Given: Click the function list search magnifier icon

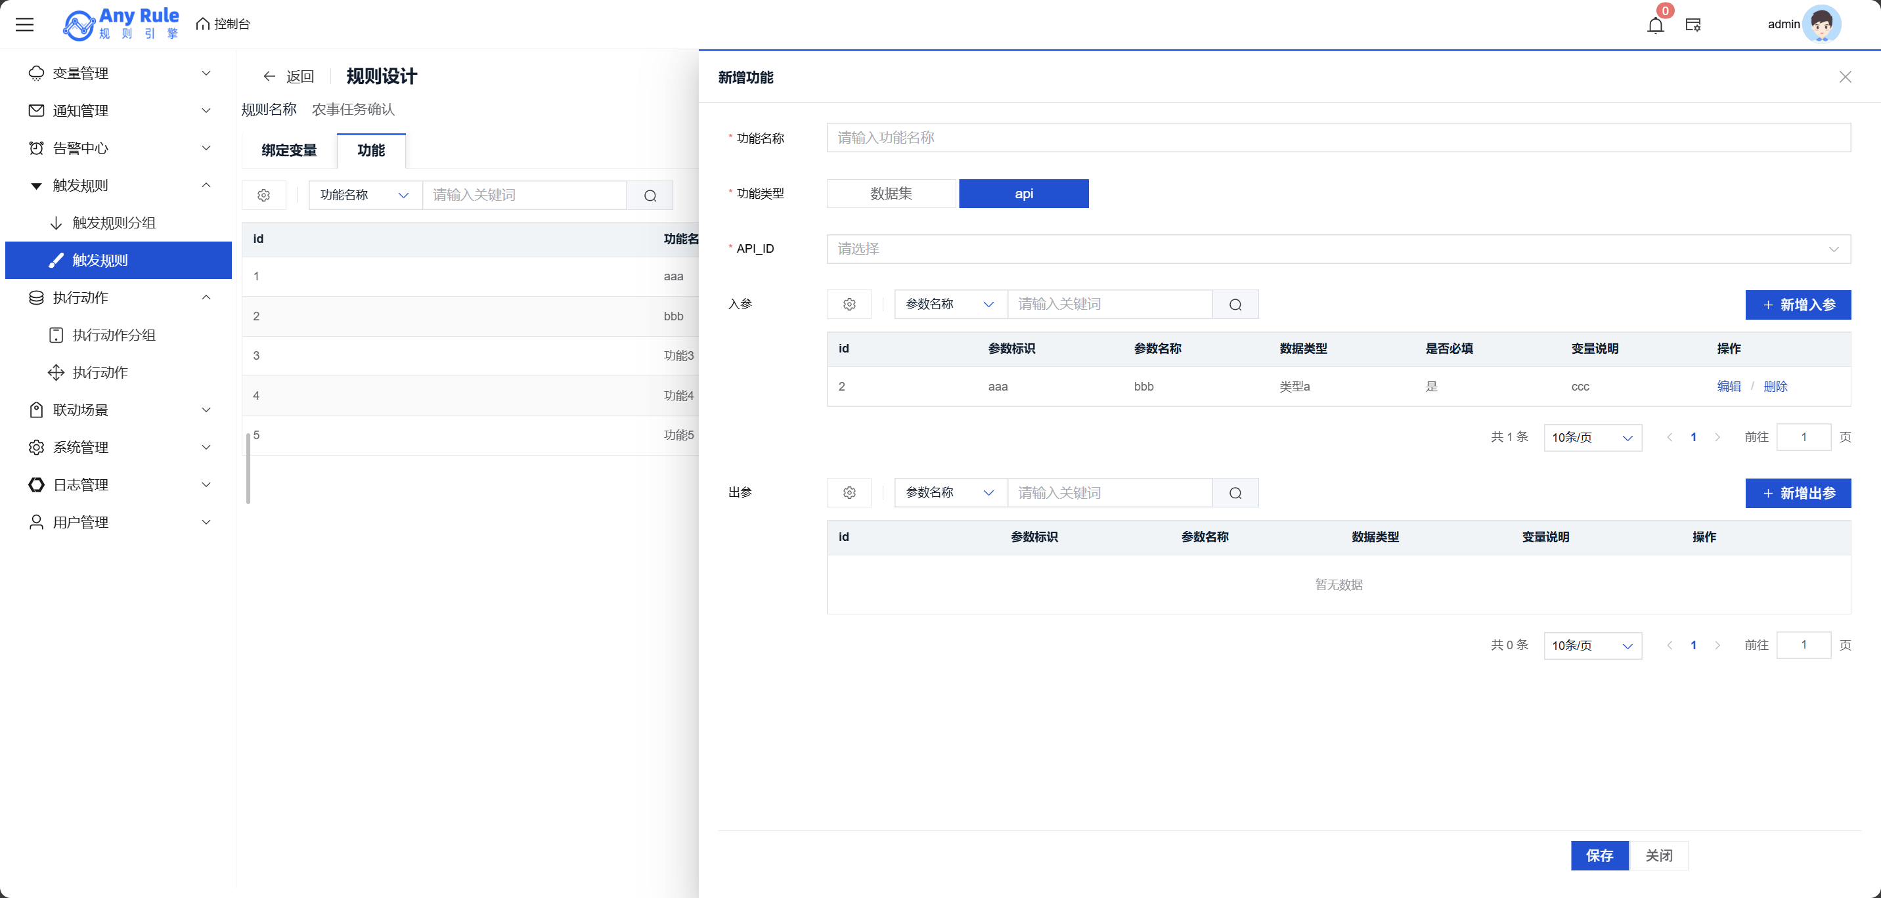Looking at the screenshot, I should tap(650, 196).
